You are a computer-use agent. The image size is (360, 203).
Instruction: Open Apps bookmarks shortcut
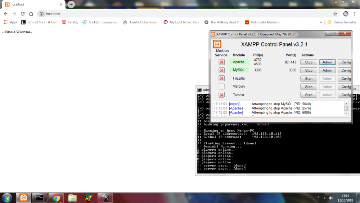(x=10, y=22)
